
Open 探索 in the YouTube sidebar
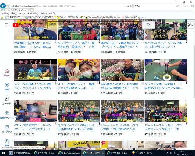(7, 87)
